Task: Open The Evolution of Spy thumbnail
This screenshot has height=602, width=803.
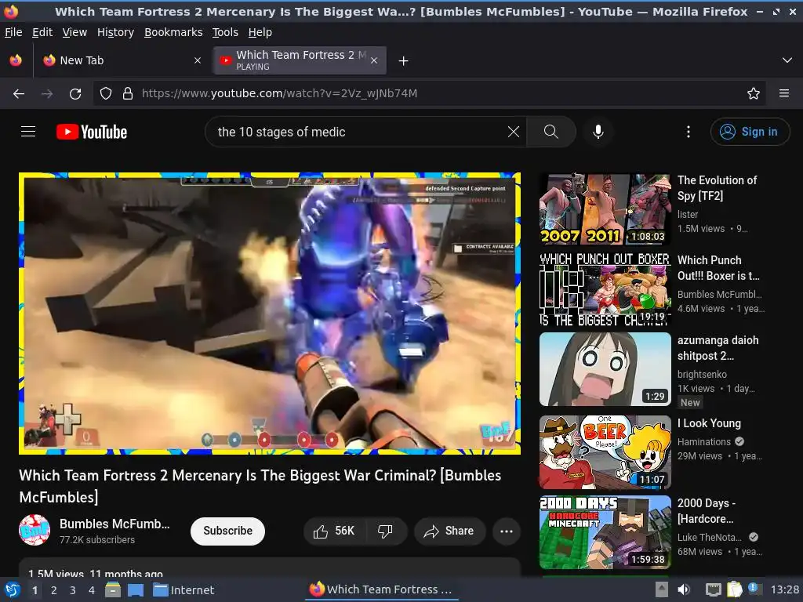Action: [605, 209]
